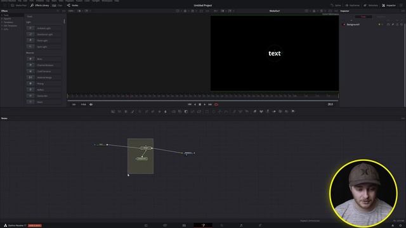406x228 pixels.
Task: Switch to Modifiers tab in Inspector
Action: point(381,16)
